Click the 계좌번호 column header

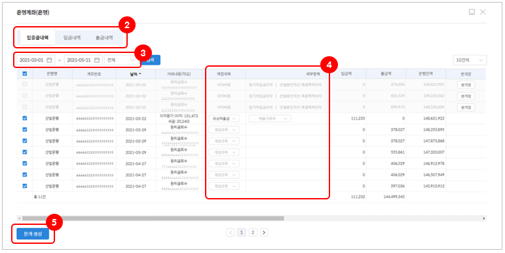(94, 74)
